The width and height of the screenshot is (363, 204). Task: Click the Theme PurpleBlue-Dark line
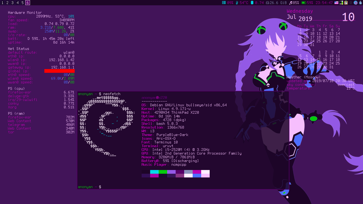[165, 135]
